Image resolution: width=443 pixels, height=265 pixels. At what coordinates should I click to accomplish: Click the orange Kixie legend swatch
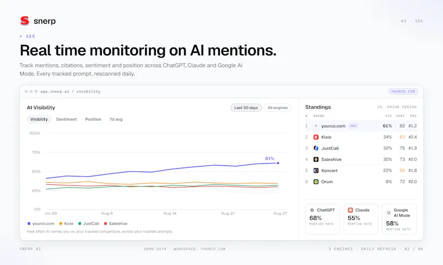point(60,224)
